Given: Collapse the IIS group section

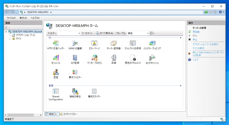Looking at the screenshot, I should [181, 37].
